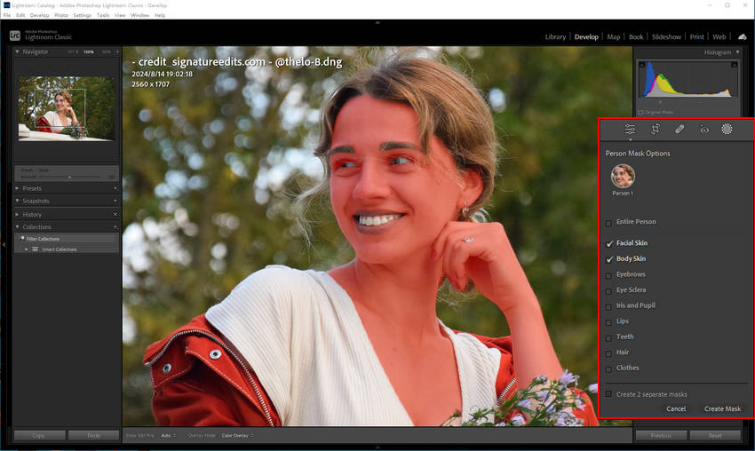Open the Edit sliders tool
The width and height of the screenshot is (755, 451).
[x=630, y=129]
